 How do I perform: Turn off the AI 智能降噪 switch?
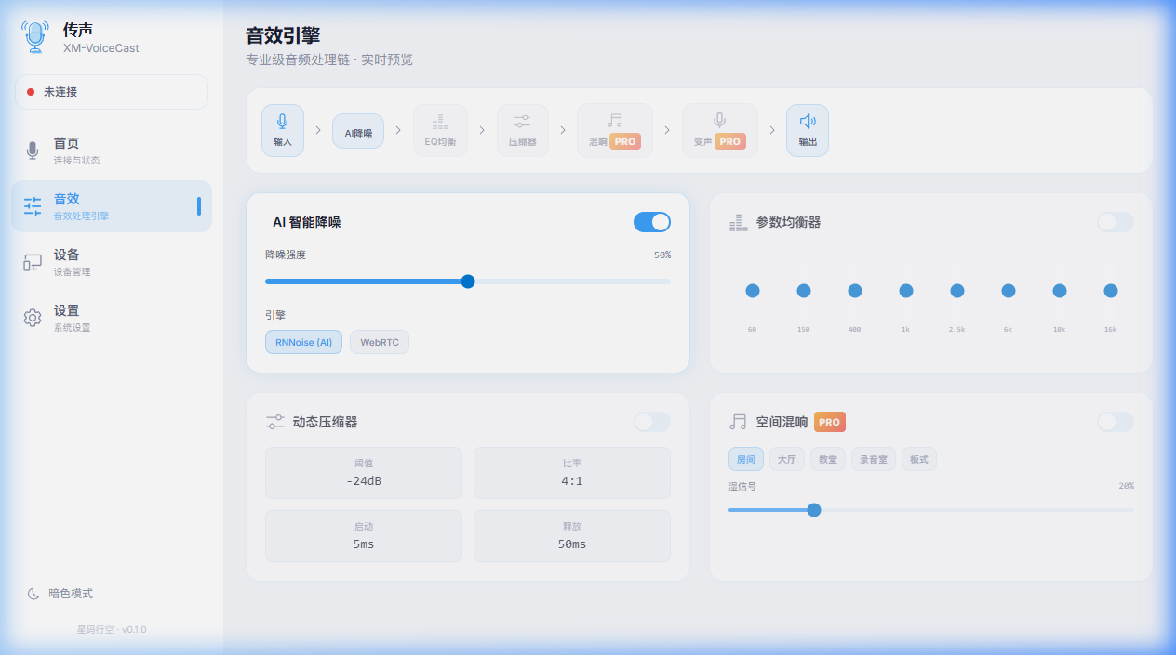(652, 222)
